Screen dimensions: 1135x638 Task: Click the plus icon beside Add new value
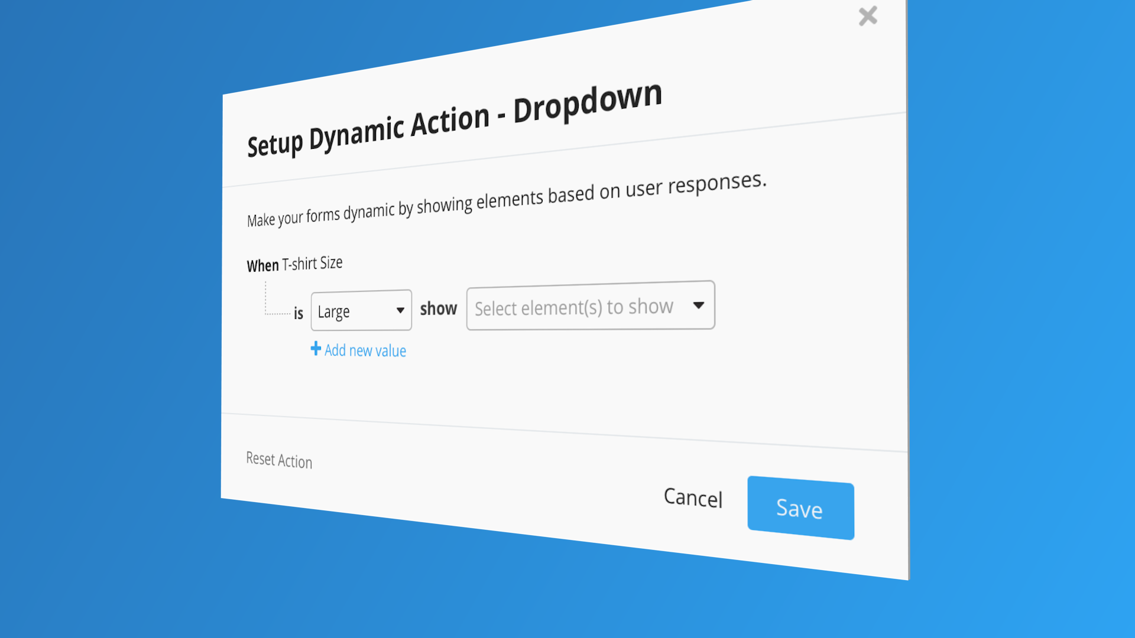click(316, 349)
